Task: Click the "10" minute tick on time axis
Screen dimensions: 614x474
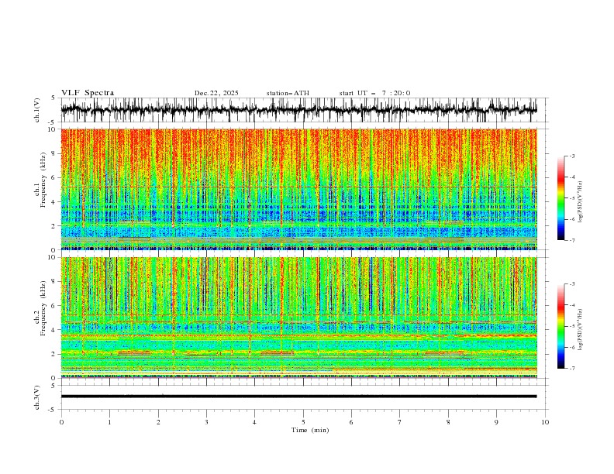Action: [x=545, y=422]
